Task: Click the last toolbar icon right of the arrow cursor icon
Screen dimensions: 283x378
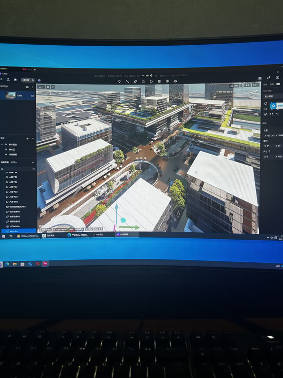Action: [175, 81]
